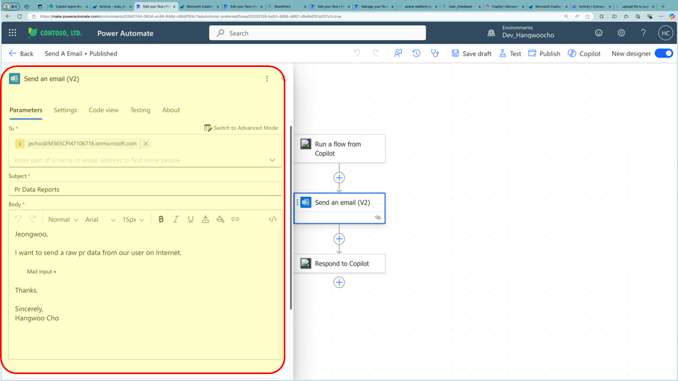Open a new browser tab with plus
The width and height of the screenshot is (678, 381).
tap(663, 6)
